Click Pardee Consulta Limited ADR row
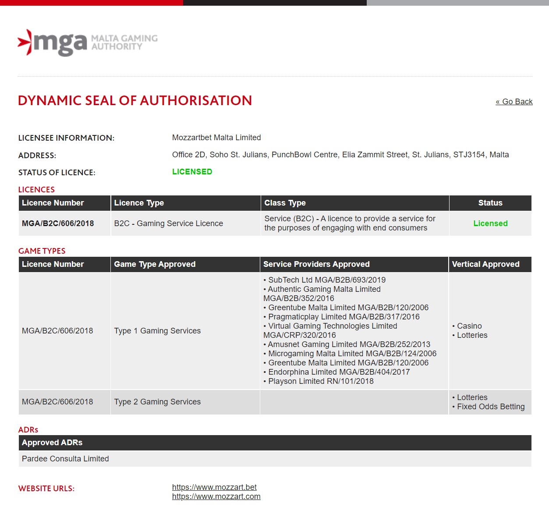549x521 pixels. click(275, 459)
